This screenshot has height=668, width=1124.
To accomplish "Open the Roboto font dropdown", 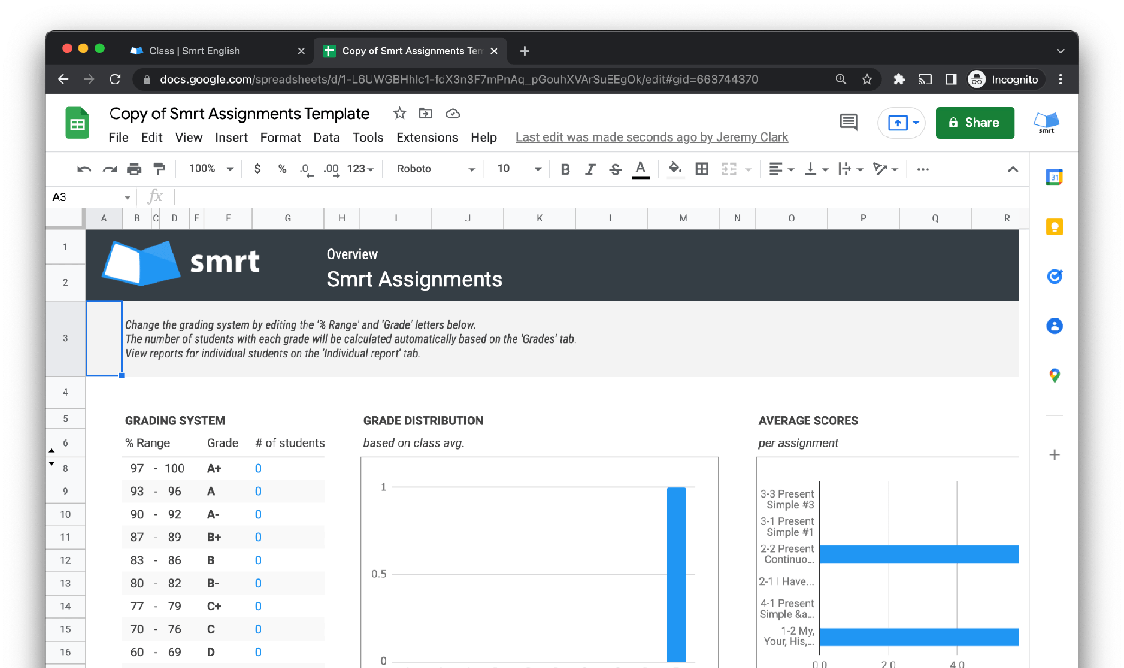I will [435, 169].
